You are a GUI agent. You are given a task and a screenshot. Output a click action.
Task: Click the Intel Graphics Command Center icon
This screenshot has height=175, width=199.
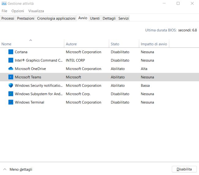click(11, 60)
